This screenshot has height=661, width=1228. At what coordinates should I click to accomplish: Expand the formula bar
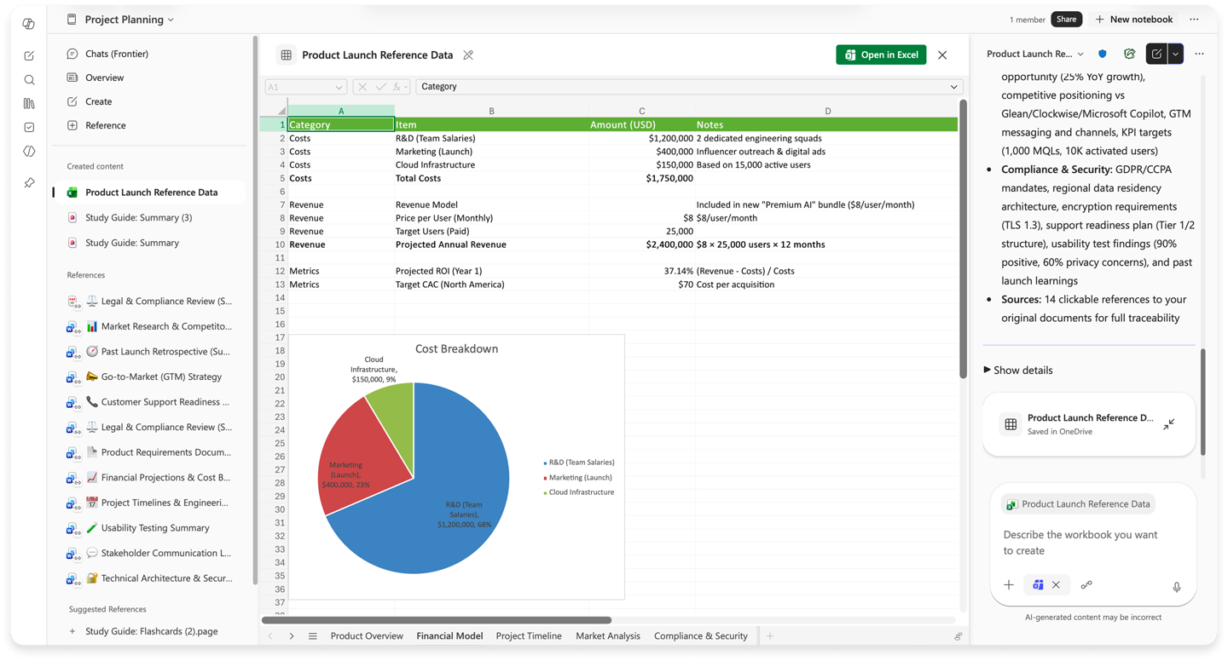(953, 87)
